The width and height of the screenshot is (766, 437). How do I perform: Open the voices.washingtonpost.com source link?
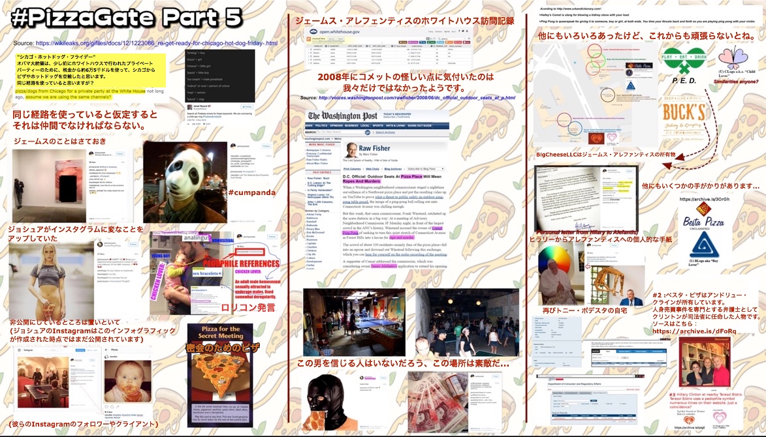(x=417, y=98)
